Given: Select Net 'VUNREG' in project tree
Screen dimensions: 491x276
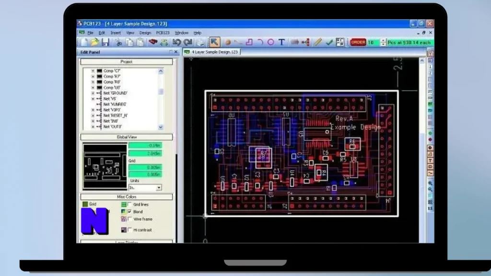Looking at the screenshot, I should coord(115,104).
